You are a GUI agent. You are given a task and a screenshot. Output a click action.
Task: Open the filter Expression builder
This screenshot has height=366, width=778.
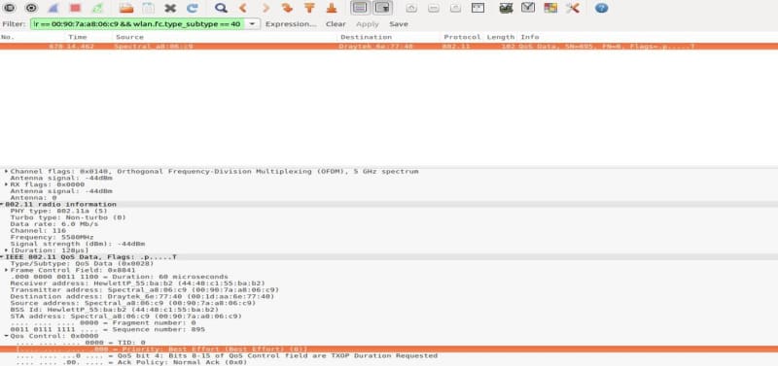tap(291, 23)
